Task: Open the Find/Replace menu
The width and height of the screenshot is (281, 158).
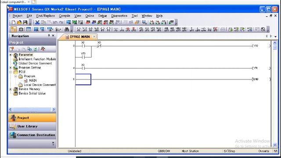Action: (46, 16)
